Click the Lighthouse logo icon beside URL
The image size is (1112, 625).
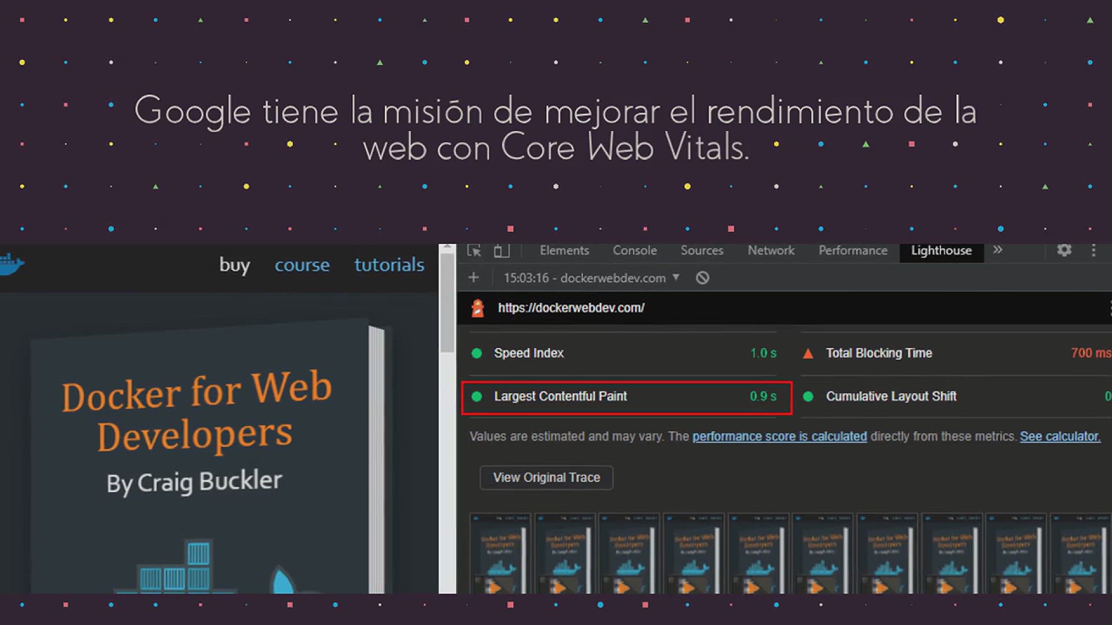point(478,308)
